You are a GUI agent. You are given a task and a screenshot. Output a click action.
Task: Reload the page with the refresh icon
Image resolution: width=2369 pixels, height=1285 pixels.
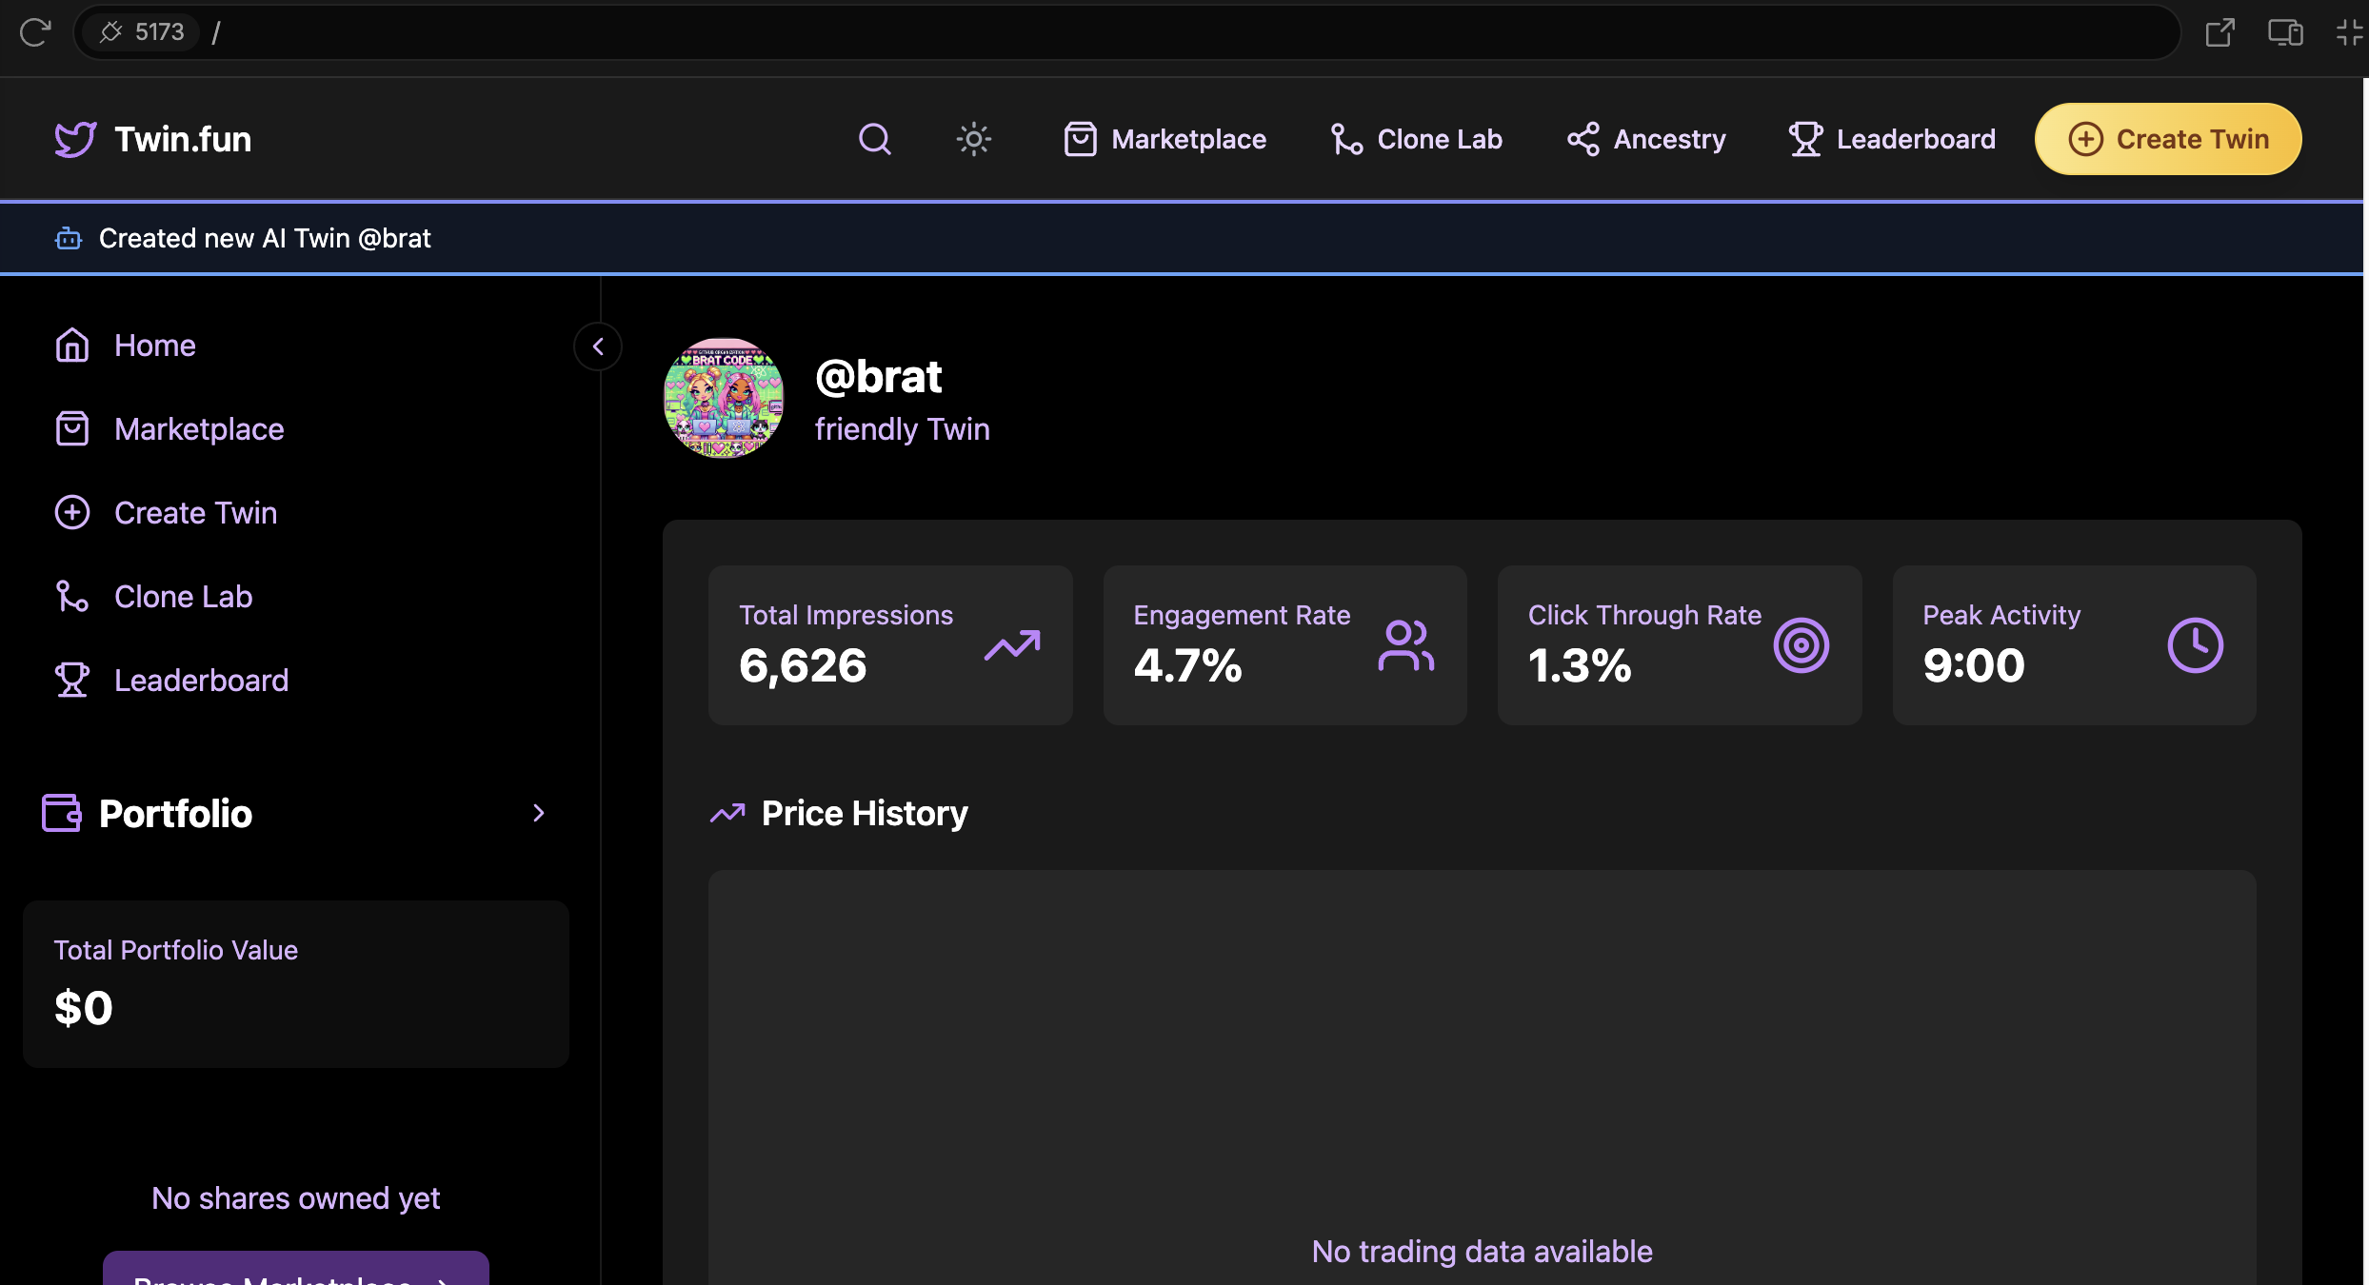click(35, 32)
